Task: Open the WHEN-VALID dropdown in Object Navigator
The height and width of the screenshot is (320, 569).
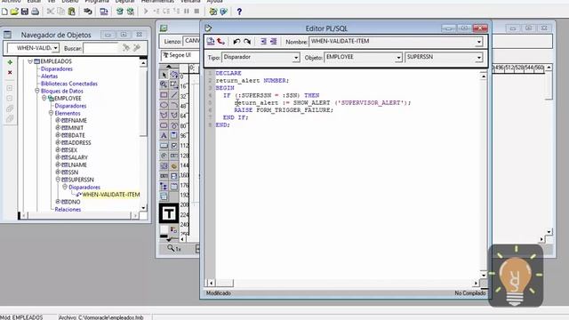Action: [x=55, y=48]
